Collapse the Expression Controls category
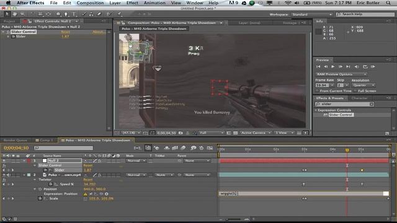The width and height of the screenshot is (397, 223). 316,110
